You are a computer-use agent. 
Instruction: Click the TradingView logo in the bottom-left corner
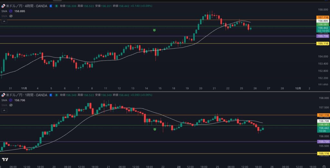pyautogui.click(x=5, y=159)
